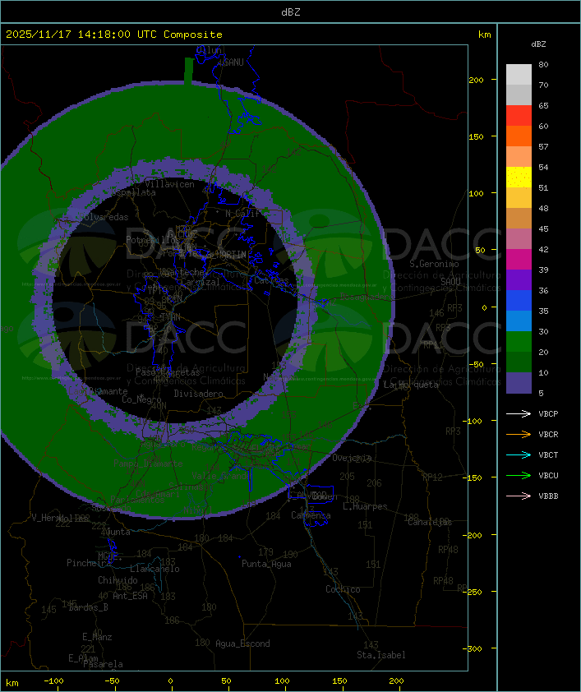Click the VBCP legend label
The image size is (581, 692).
[x=548, y=414]
